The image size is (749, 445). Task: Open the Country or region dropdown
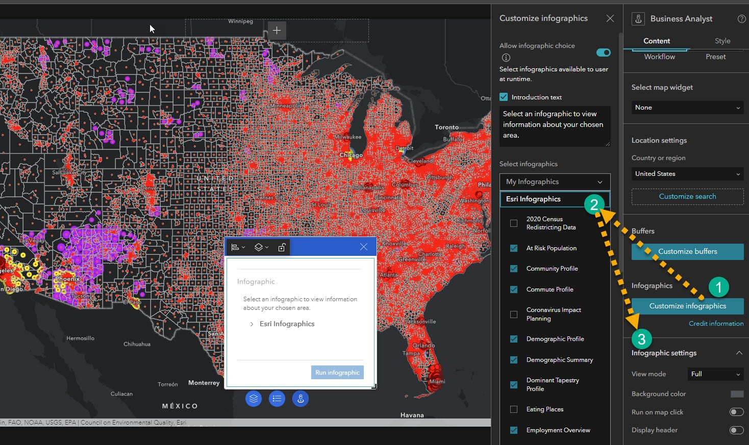pos(687,174)
